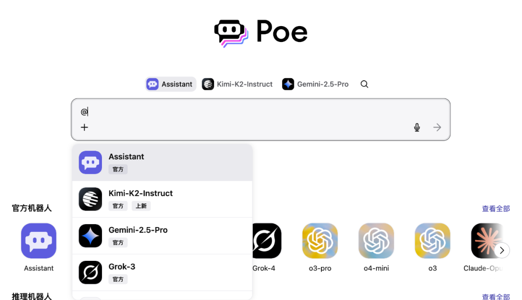
Task: Switch to the Kimi-K2-Instruct bot chip
Action: [237, 84]
